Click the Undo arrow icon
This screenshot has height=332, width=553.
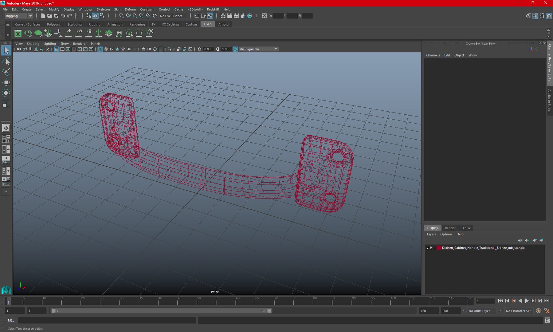pos(63,16)
